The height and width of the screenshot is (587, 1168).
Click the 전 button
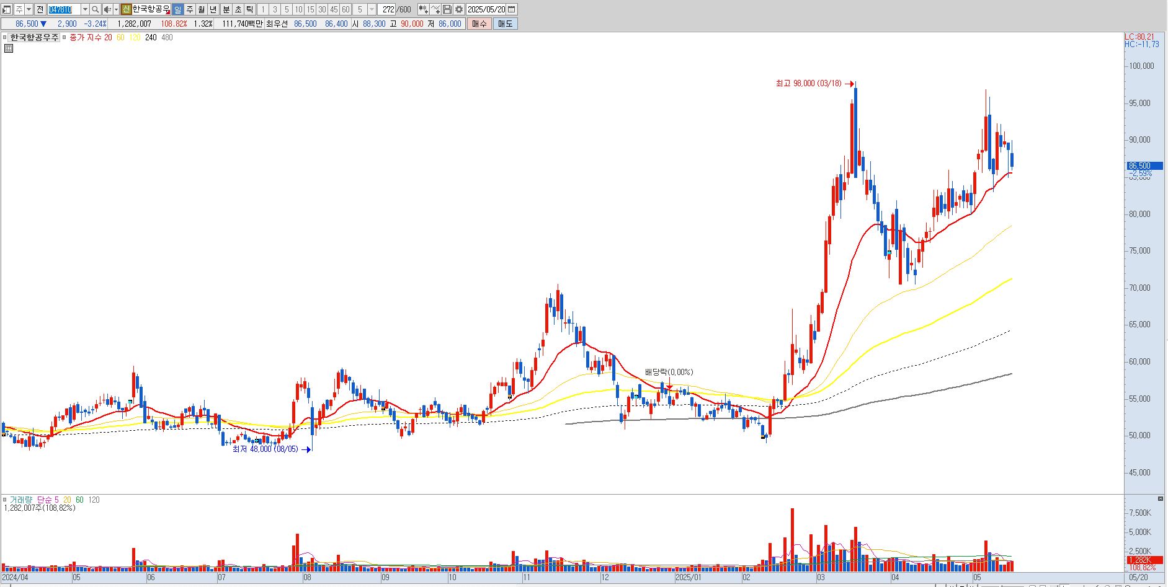coord(40,9)
